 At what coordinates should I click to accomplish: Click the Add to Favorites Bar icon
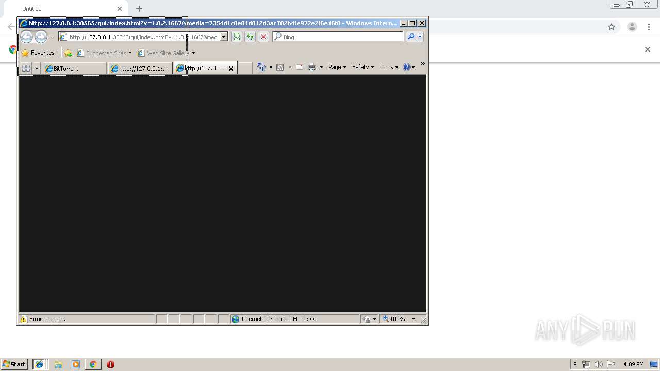[68, 53]
